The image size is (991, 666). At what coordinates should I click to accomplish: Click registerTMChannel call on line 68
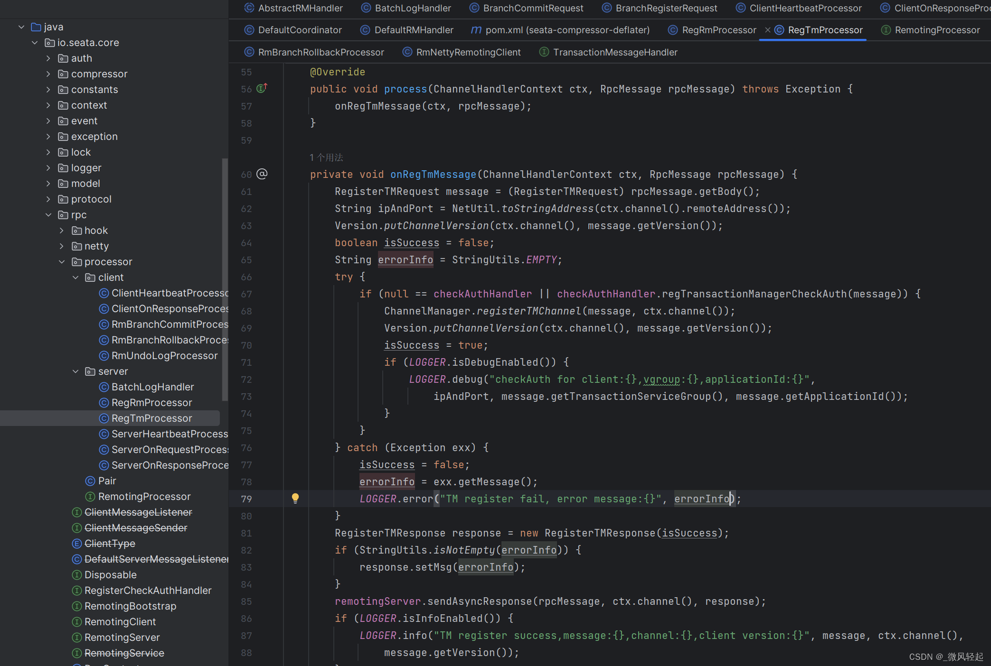[529, 311]
